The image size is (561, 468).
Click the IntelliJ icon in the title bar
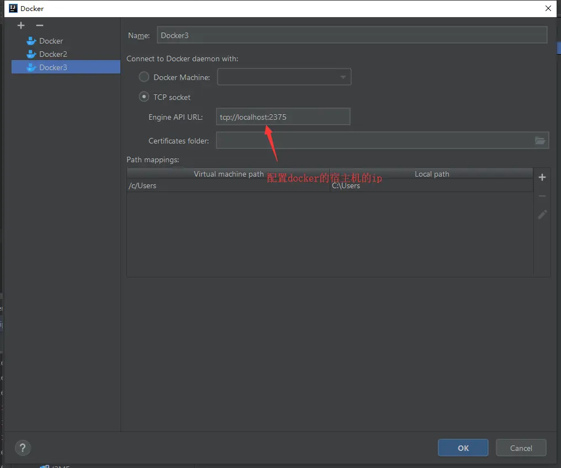click(13, 8)
